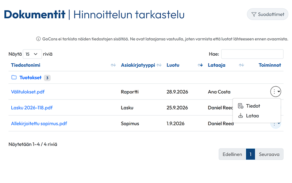
Task: Focus the Hae search field
Action: (x=252, y=54)
